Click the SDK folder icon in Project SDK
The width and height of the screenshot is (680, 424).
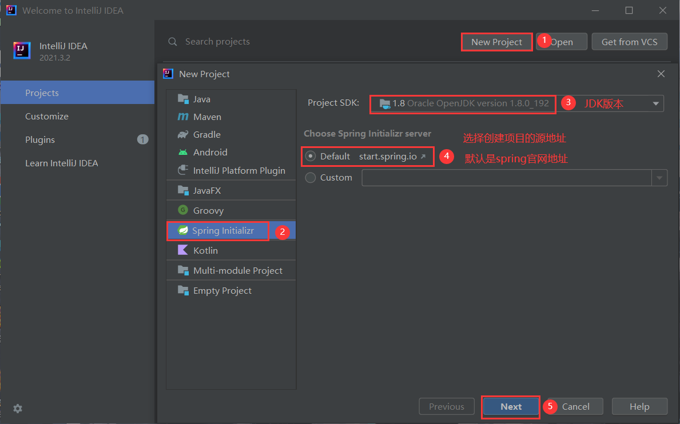click(x=385, y=103)
